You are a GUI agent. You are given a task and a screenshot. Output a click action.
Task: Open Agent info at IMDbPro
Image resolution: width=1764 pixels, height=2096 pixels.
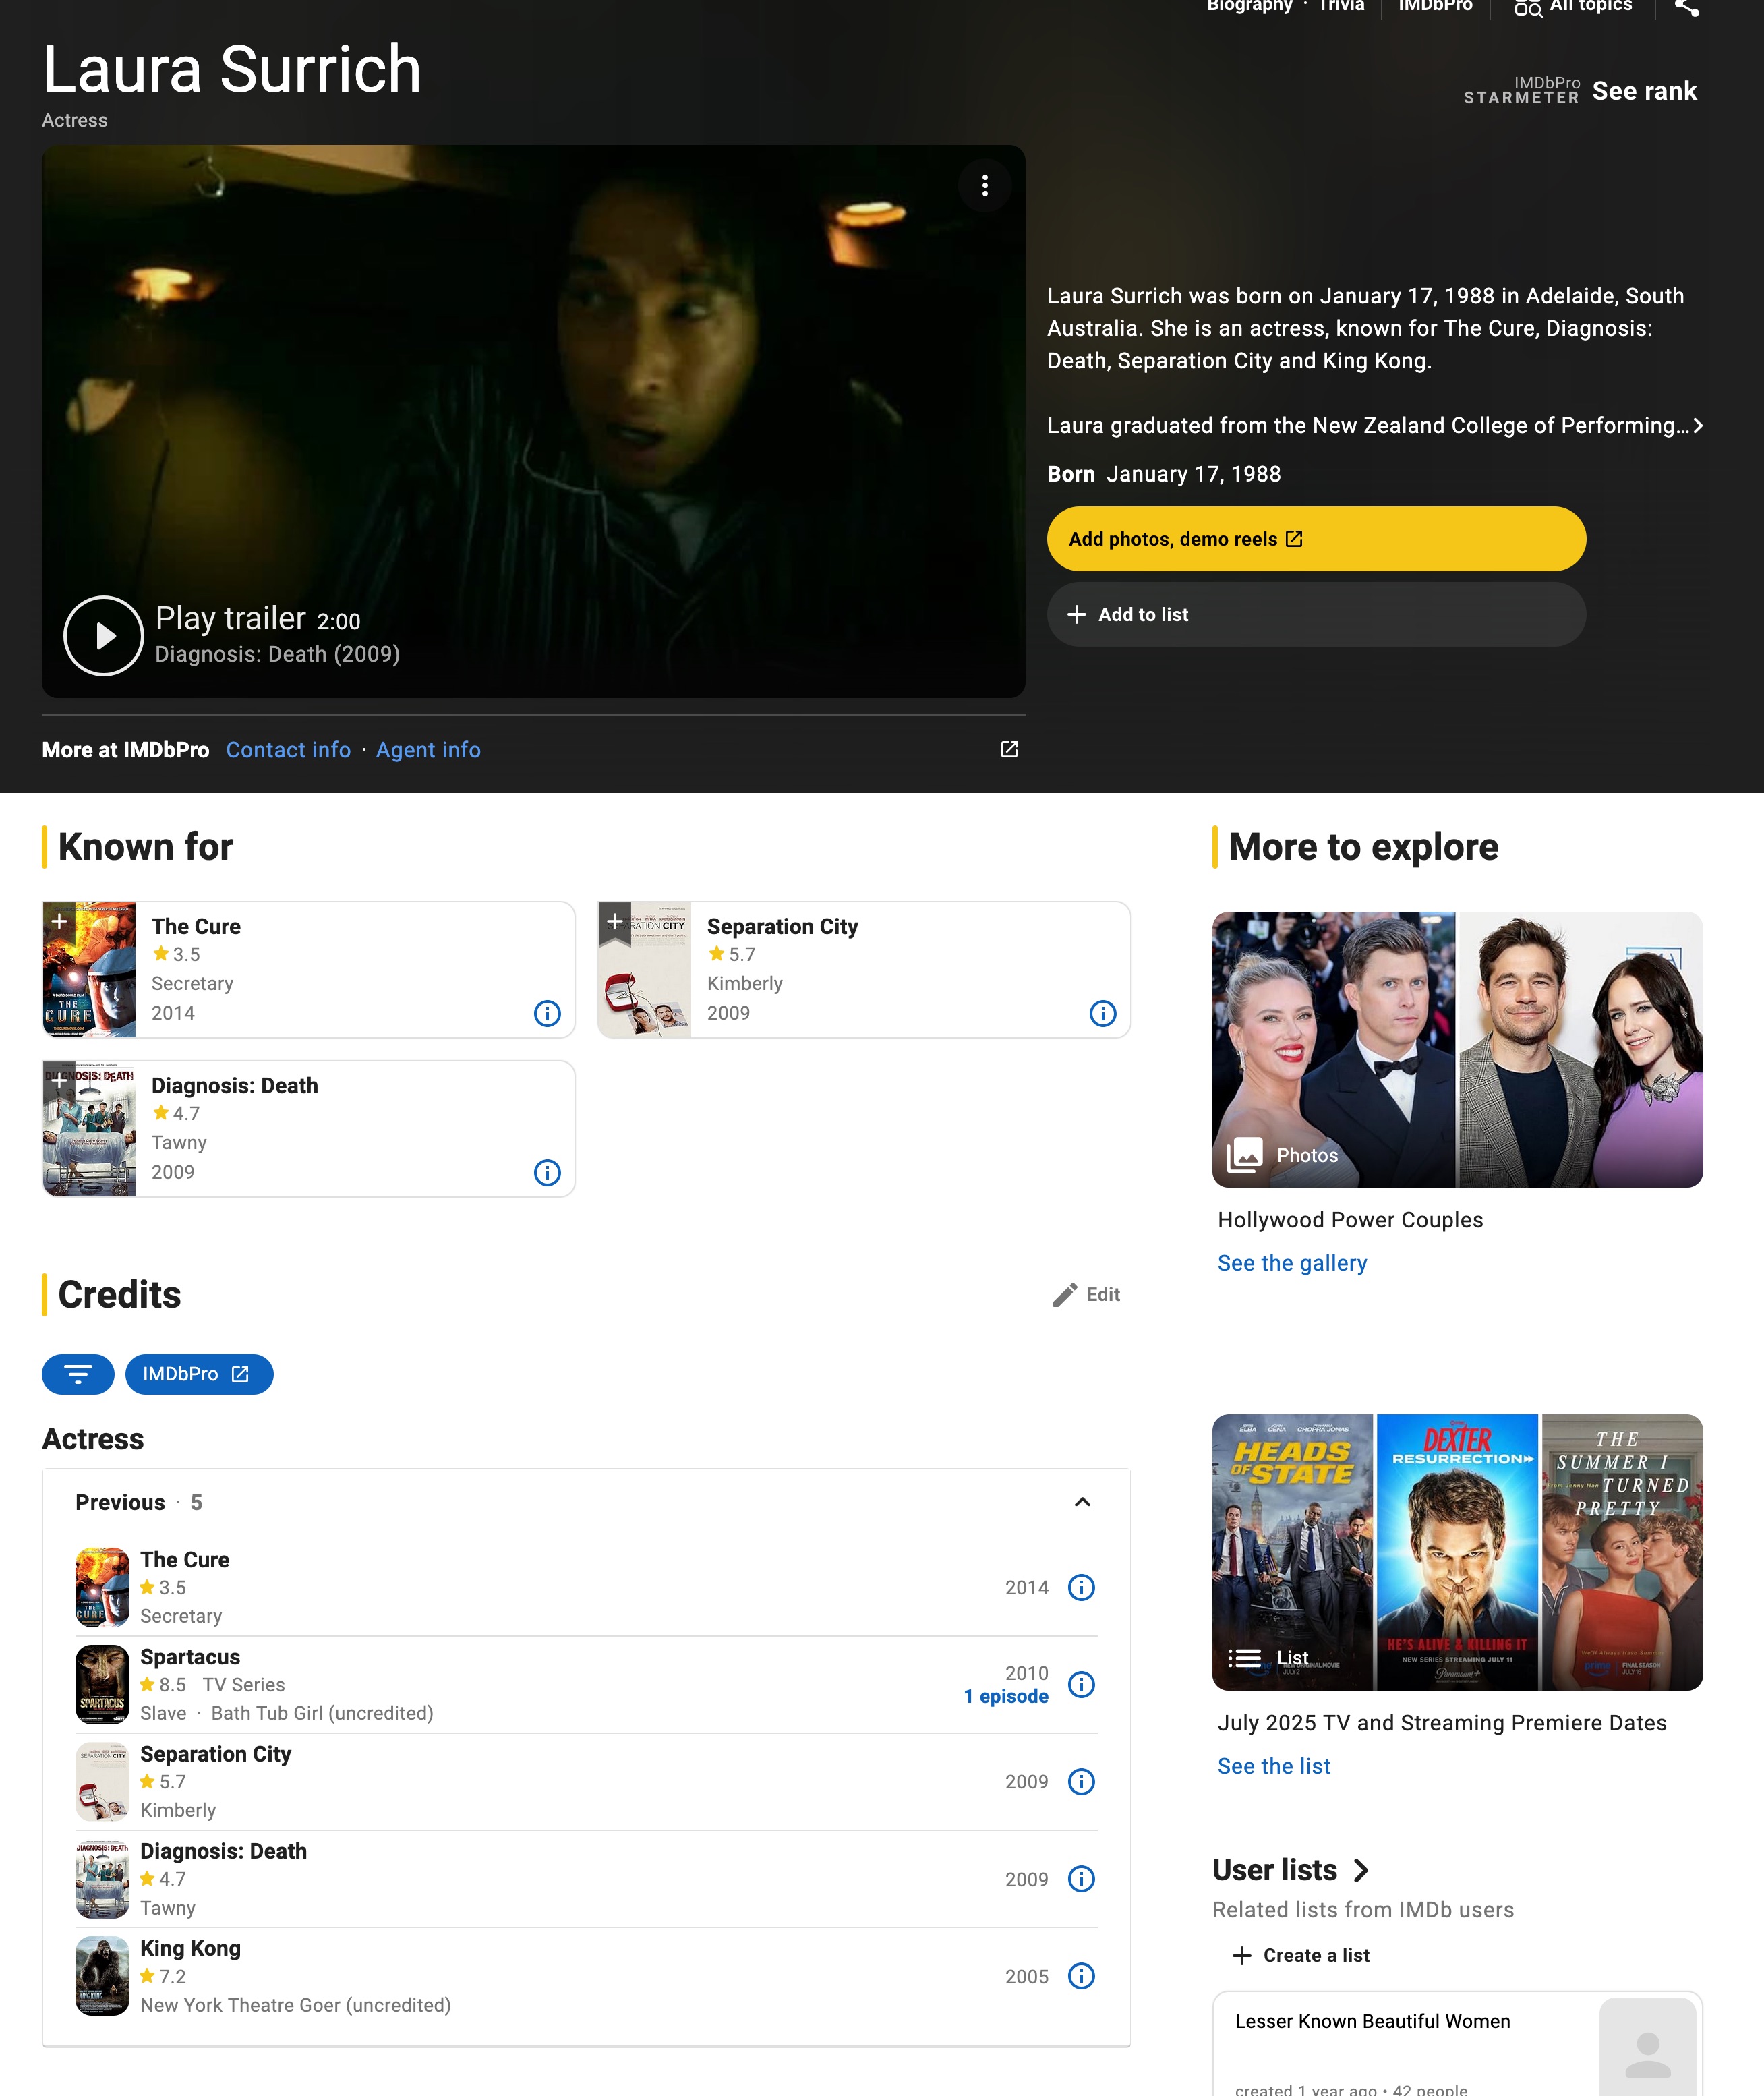[428, 750]
